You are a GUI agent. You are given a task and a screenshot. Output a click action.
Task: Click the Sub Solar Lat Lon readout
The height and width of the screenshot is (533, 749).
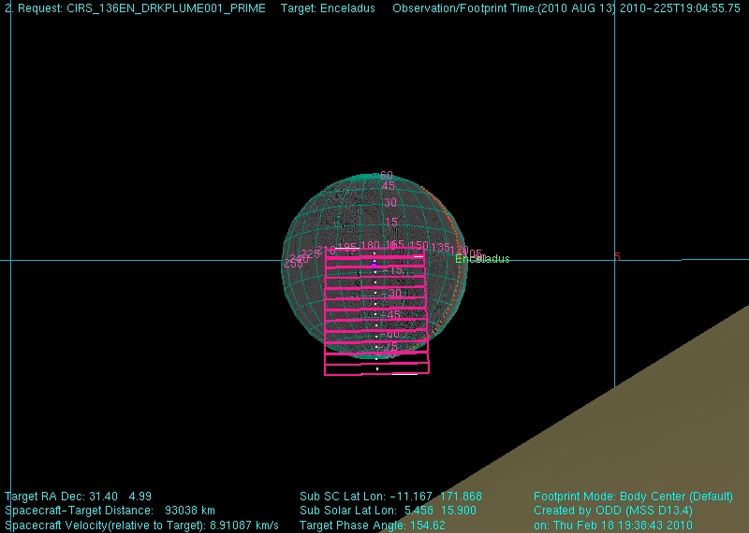coord(388,511)
